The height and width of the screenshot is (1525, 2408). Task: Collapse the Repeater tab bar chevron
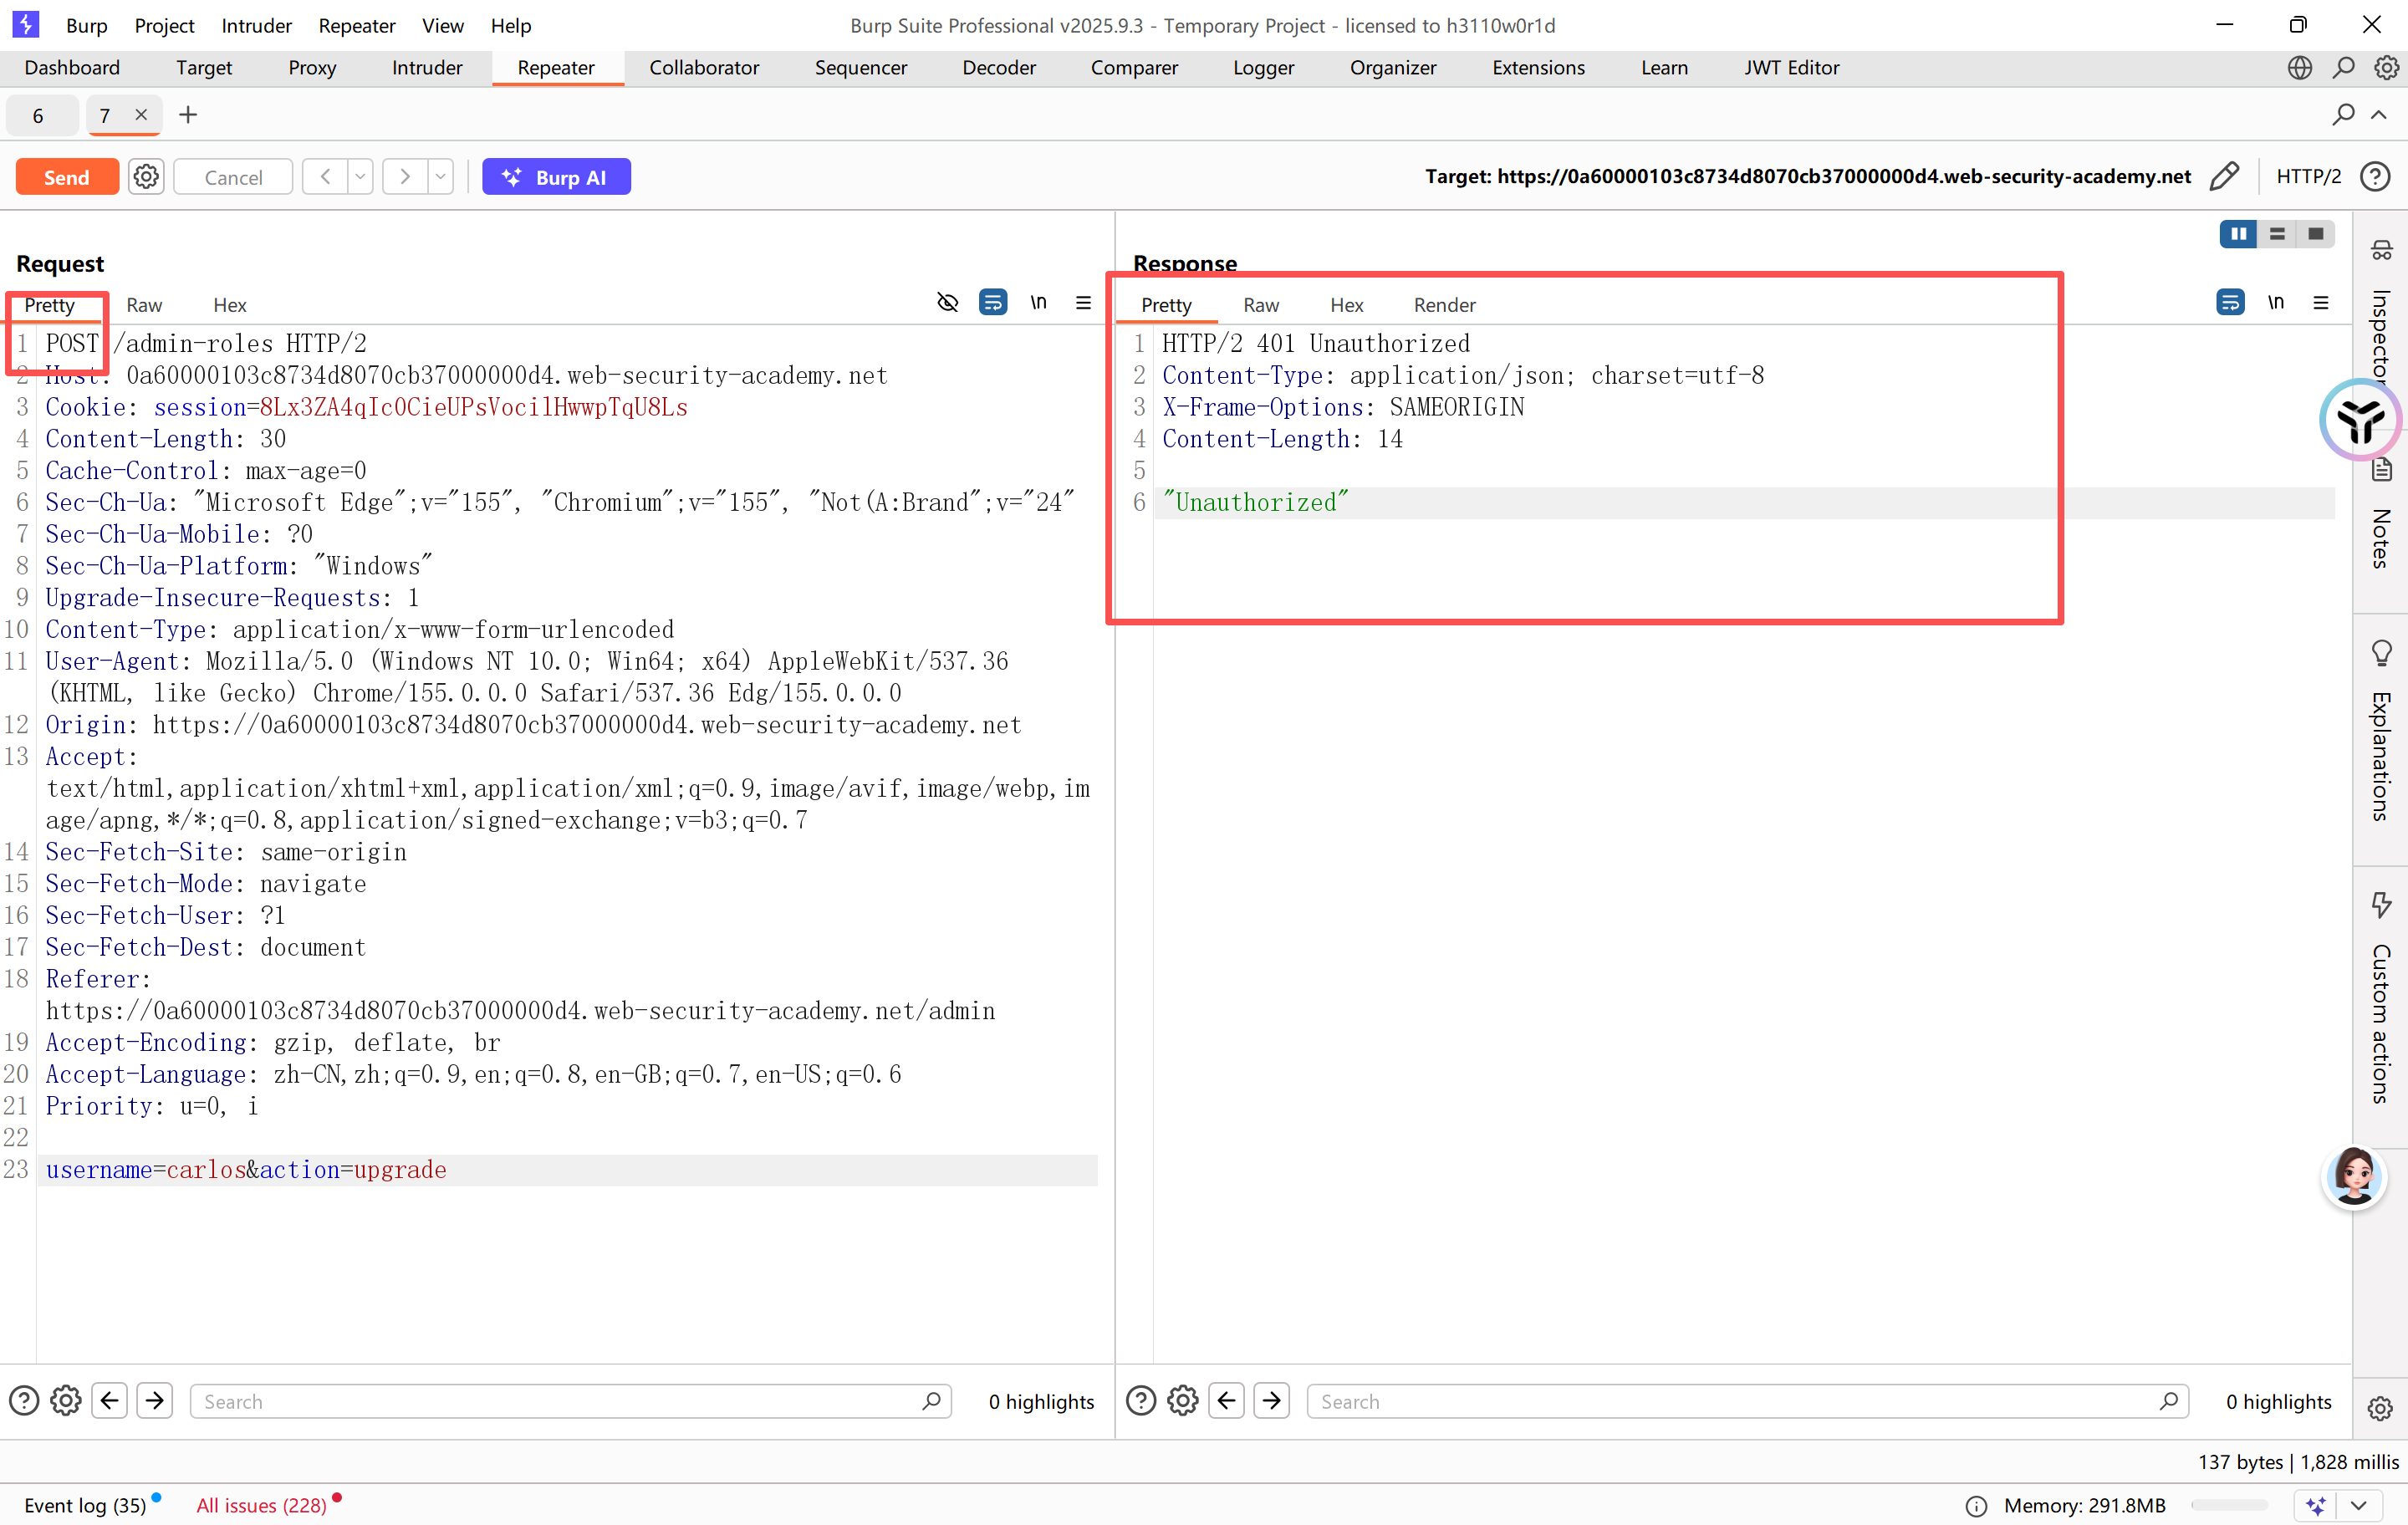pos(2379,115)
